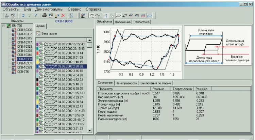Click dynamogram thumbnail for 03.02.2002 19:53:33
The height and width of the screenshot is (140, 255).
(x=50, y=93)
